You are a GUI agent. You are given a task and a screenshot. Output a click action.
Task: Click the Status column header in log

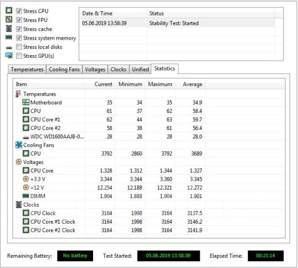[210, 14]
